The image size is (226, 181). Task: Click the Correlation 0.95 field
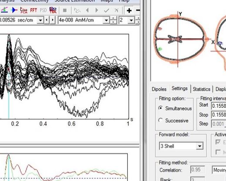[x=198, y=170]
